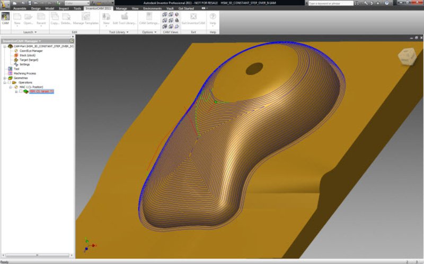Expand the Geometries tree node
This screenshot has width=424, height=264.
coord(4,78)
